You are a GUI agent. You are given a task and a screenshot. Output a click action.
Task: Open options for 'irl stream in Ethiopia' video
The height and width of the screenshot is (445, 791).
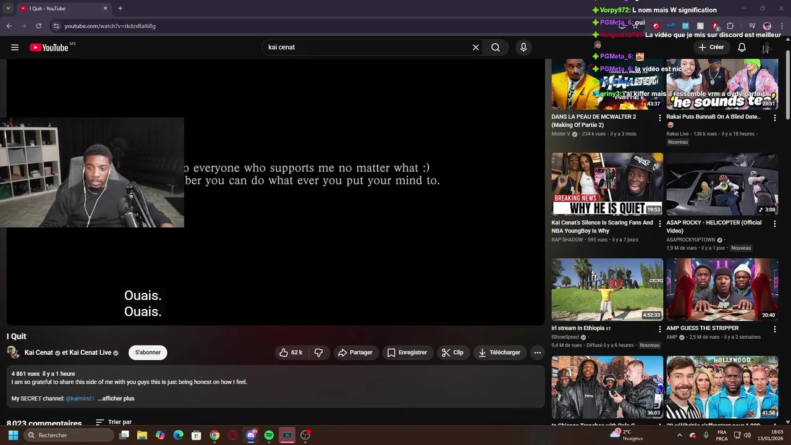point(659,329)
